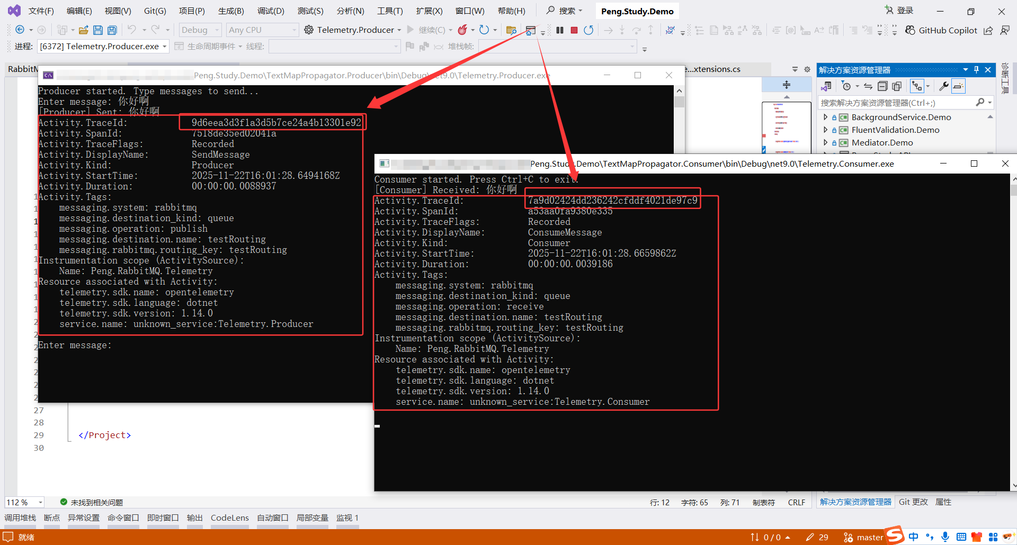1017x545 pixels.
Task: Toggle Show All Files in Solution Explorer
Action: click(896, 86)
